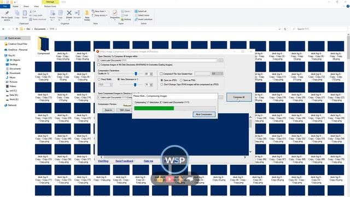Image resolution: width=350 pixels, height=197 pixels.
Task: Click the Paste icon in the ribbon
Action: 25,15
